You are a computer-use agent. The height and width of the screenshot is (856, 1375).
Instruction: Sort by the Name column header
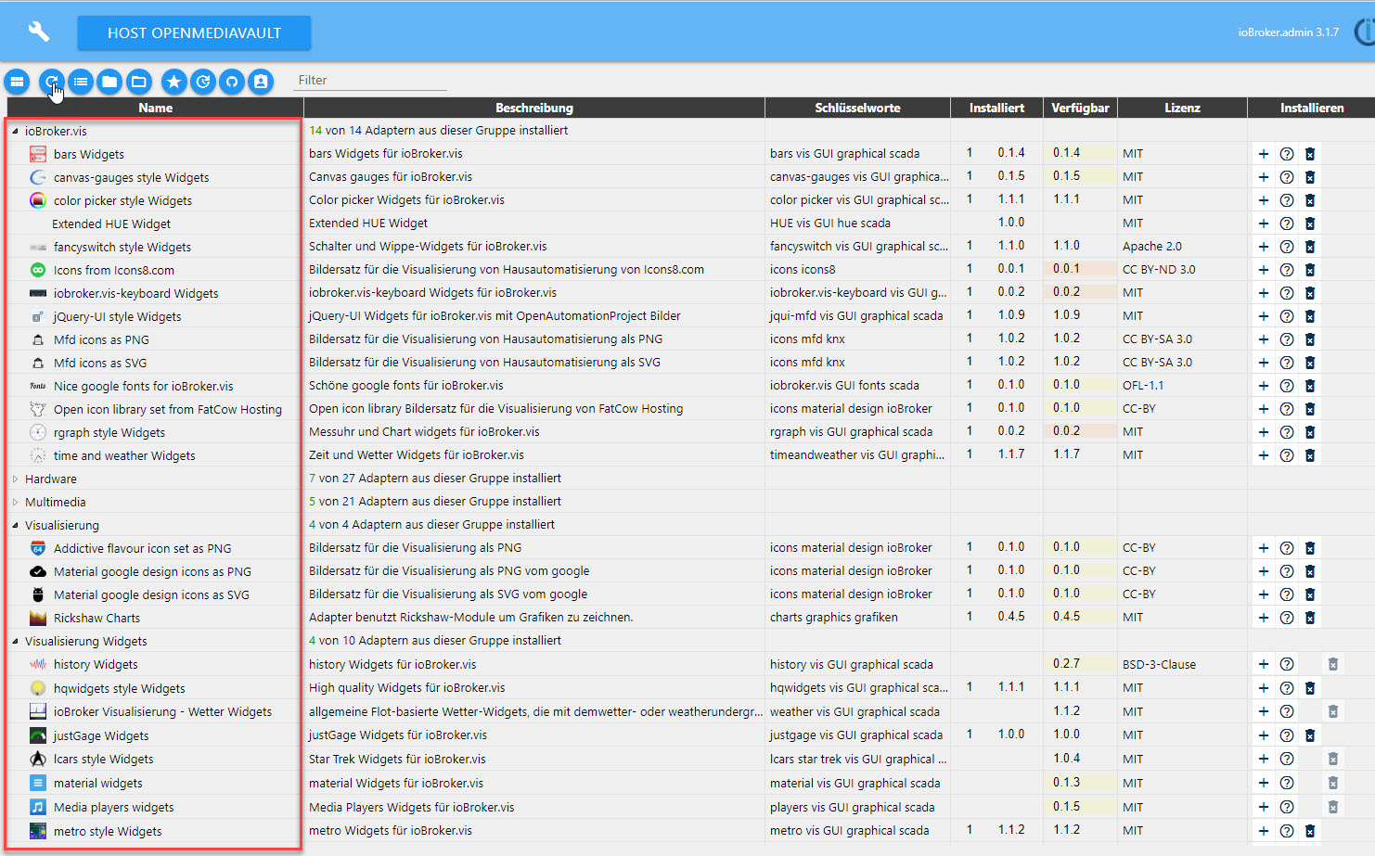(155, 108)
